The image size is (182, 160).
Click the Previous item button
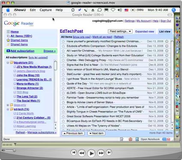point(73,133)
